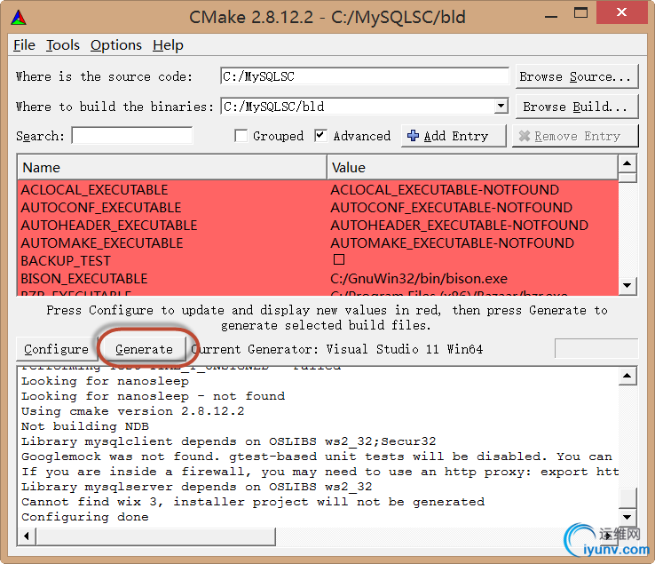Open the File menu
Viewport: 655px width, 564px height.
[x=24, y=45]
